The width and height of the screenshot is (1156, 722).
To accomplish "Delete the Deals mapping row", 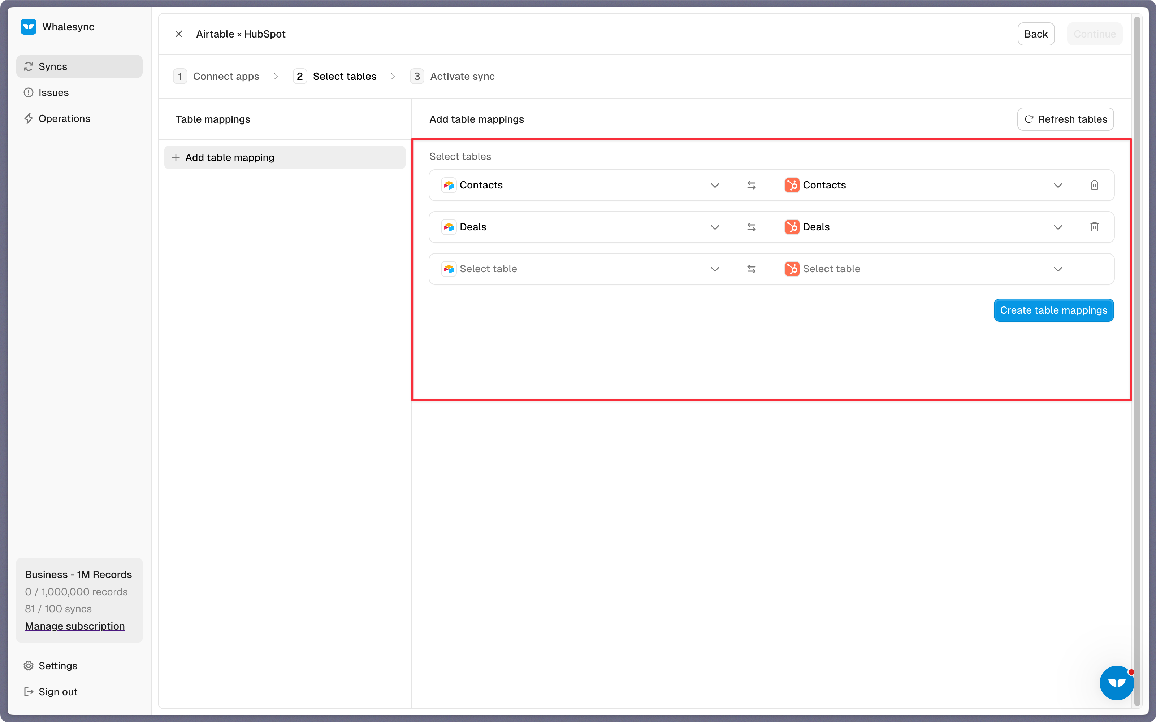I will click(x=1094, y=227).
